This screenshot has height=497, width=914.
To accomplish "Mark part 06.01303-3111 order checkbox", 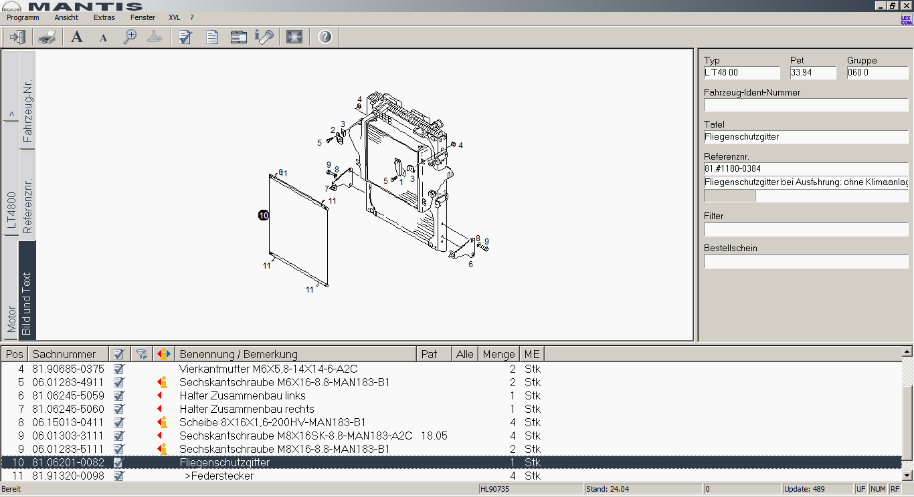I will 119,436.
